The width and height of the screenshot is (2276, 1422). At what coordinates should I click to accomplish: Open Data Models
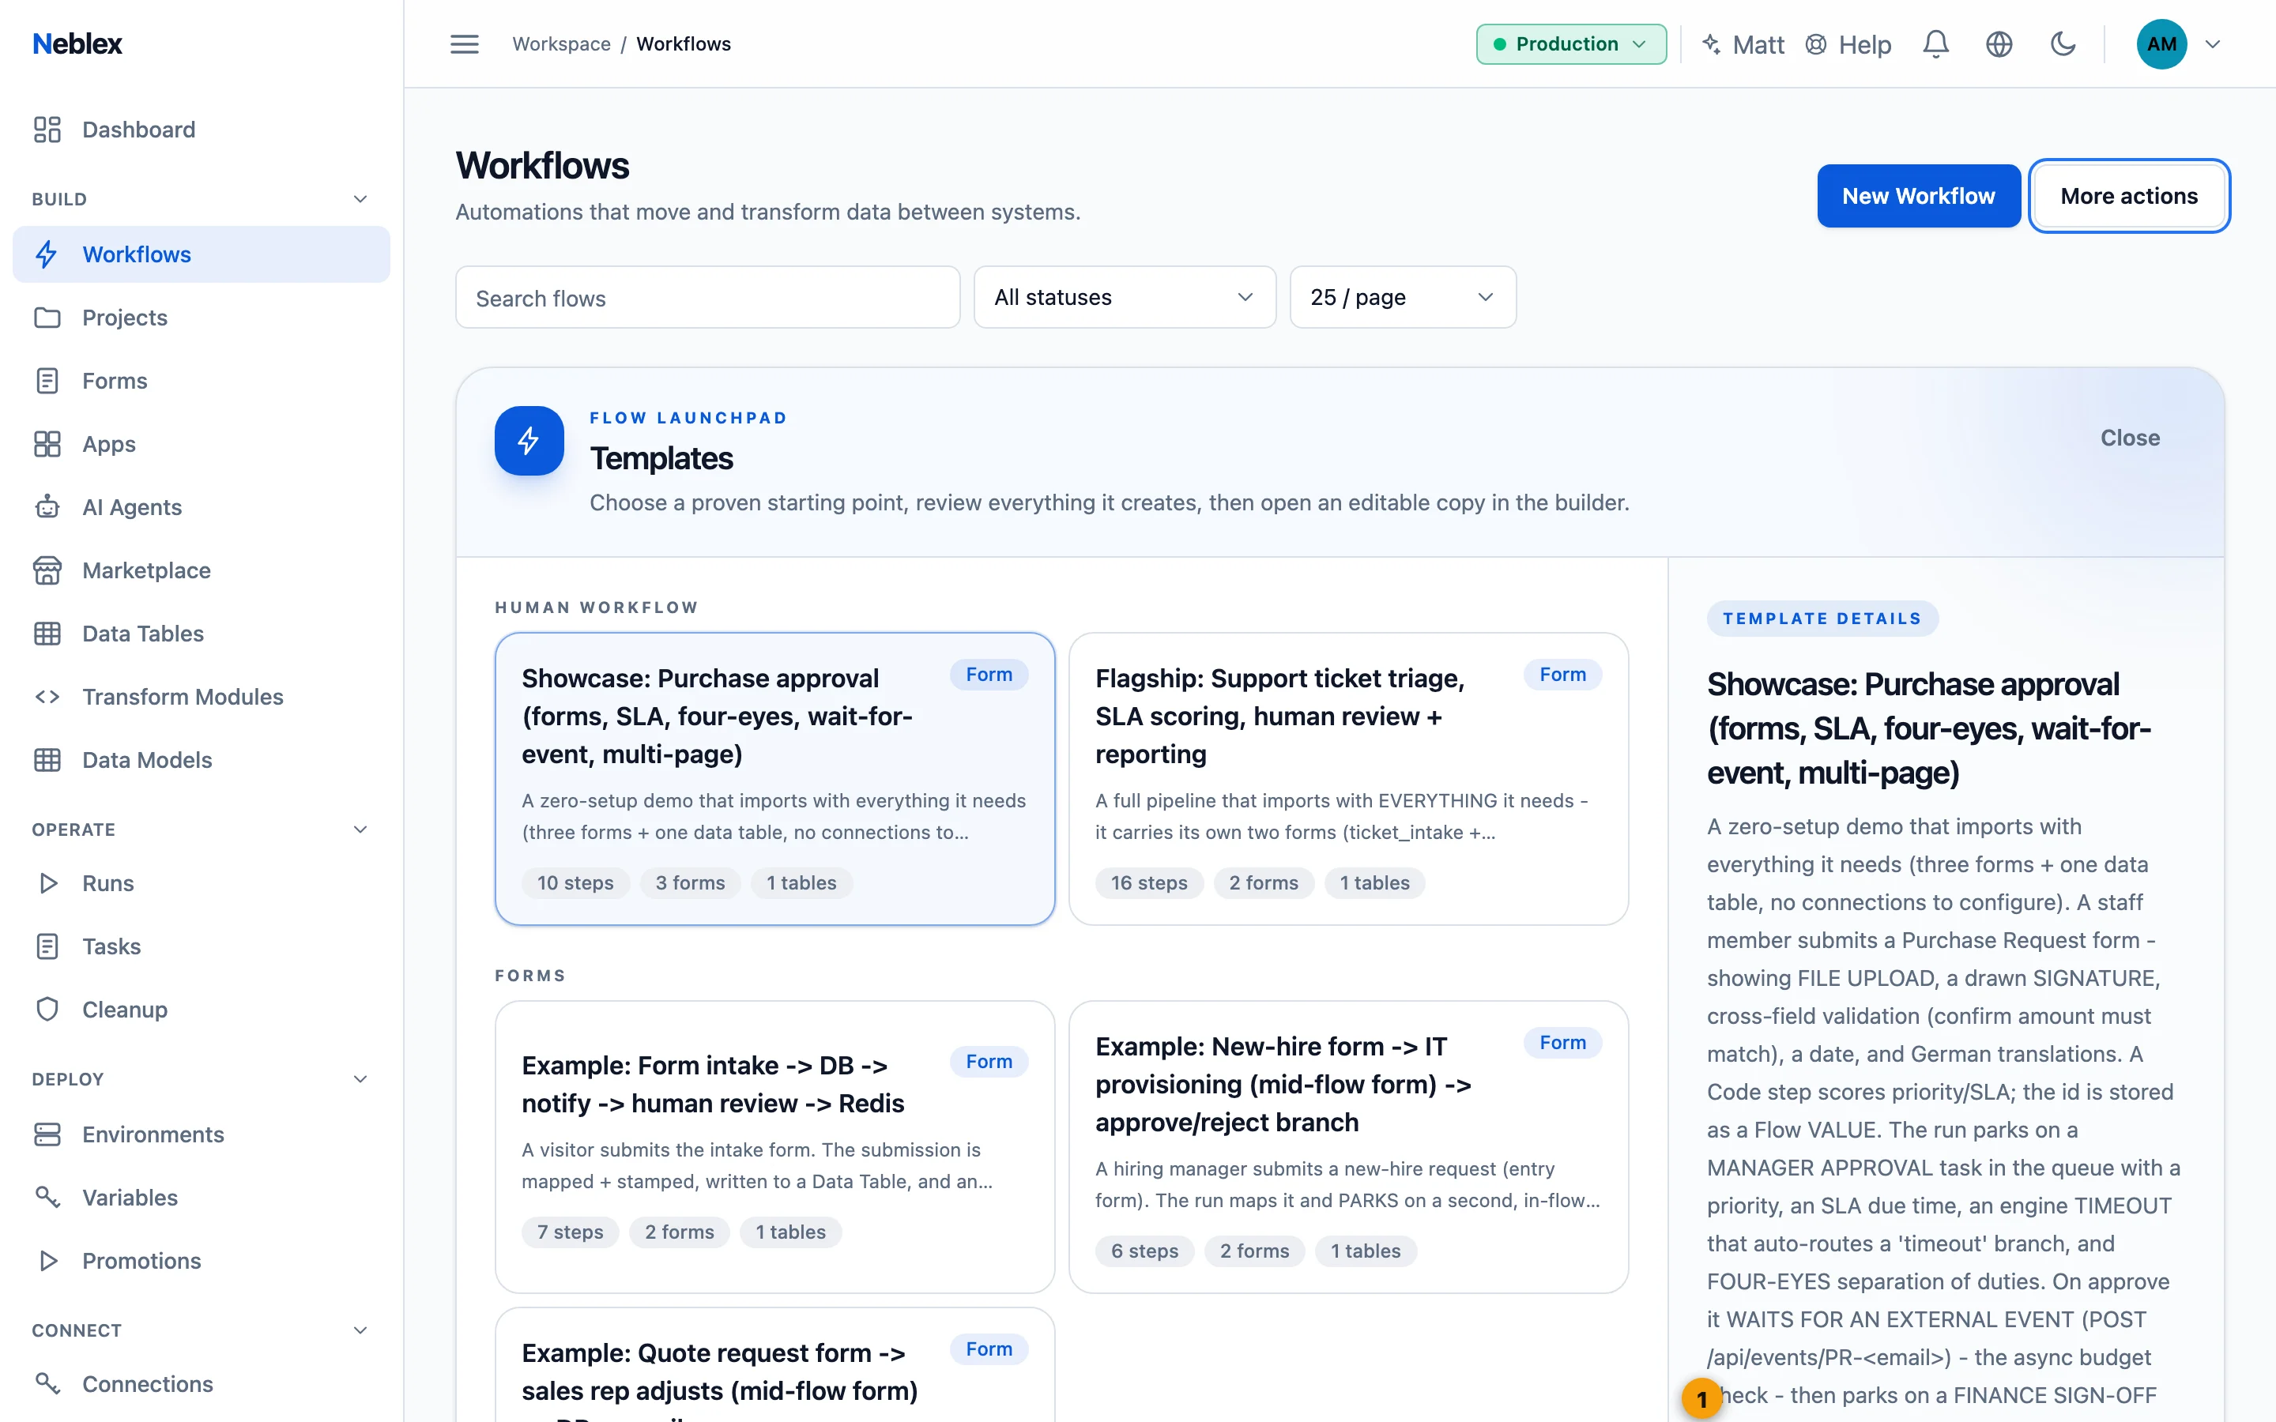(x=202, y=759)
